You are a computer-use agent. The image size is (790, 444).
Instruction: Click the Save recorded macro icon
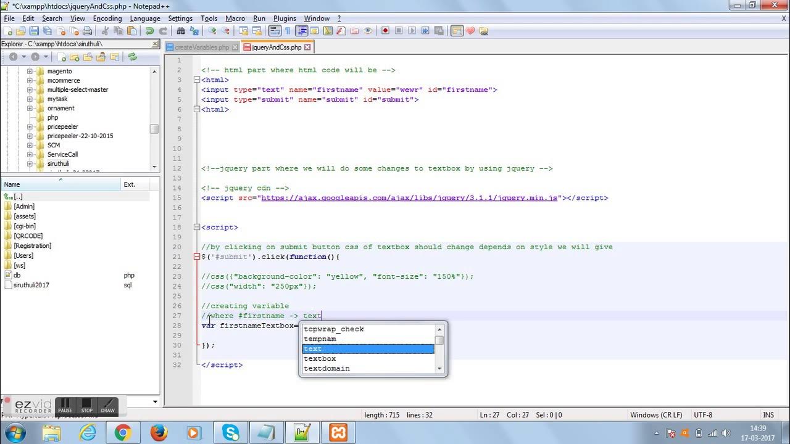pos(439,31)
